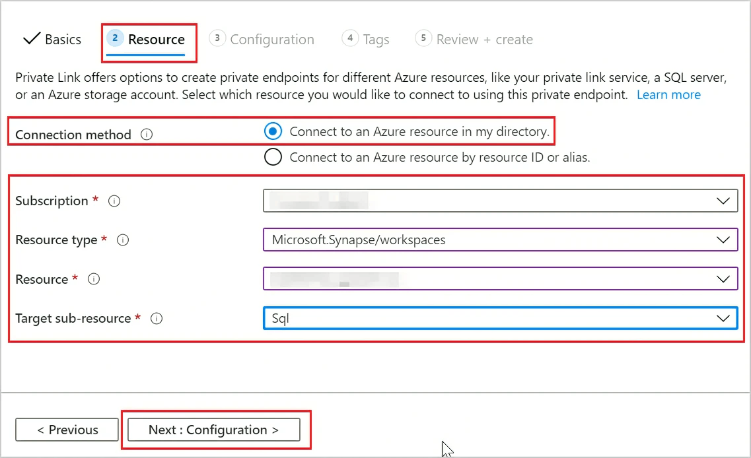The image size is (751, 458).
Task: Click the step 5 circle for Review + create
Action: click(x=423, y=38)
